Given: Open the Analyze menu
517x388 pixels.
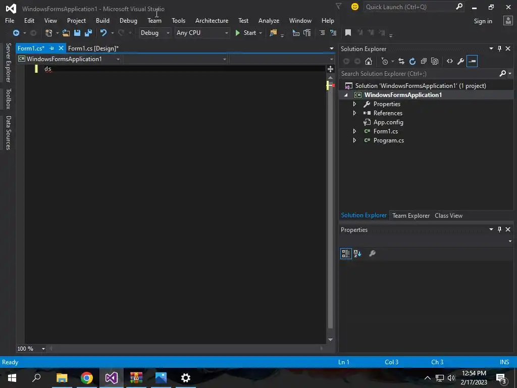Looking at the screenshot, I should point(269,20).
